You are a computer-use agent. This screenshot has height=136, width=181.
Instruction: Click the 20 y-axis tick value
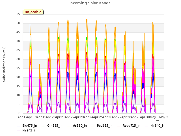(x=18, y=77)
